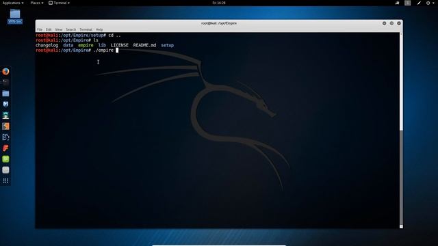Viewport: 438px width, 246px height.
Task: Open the Places menu
Action: click(36, 3)
